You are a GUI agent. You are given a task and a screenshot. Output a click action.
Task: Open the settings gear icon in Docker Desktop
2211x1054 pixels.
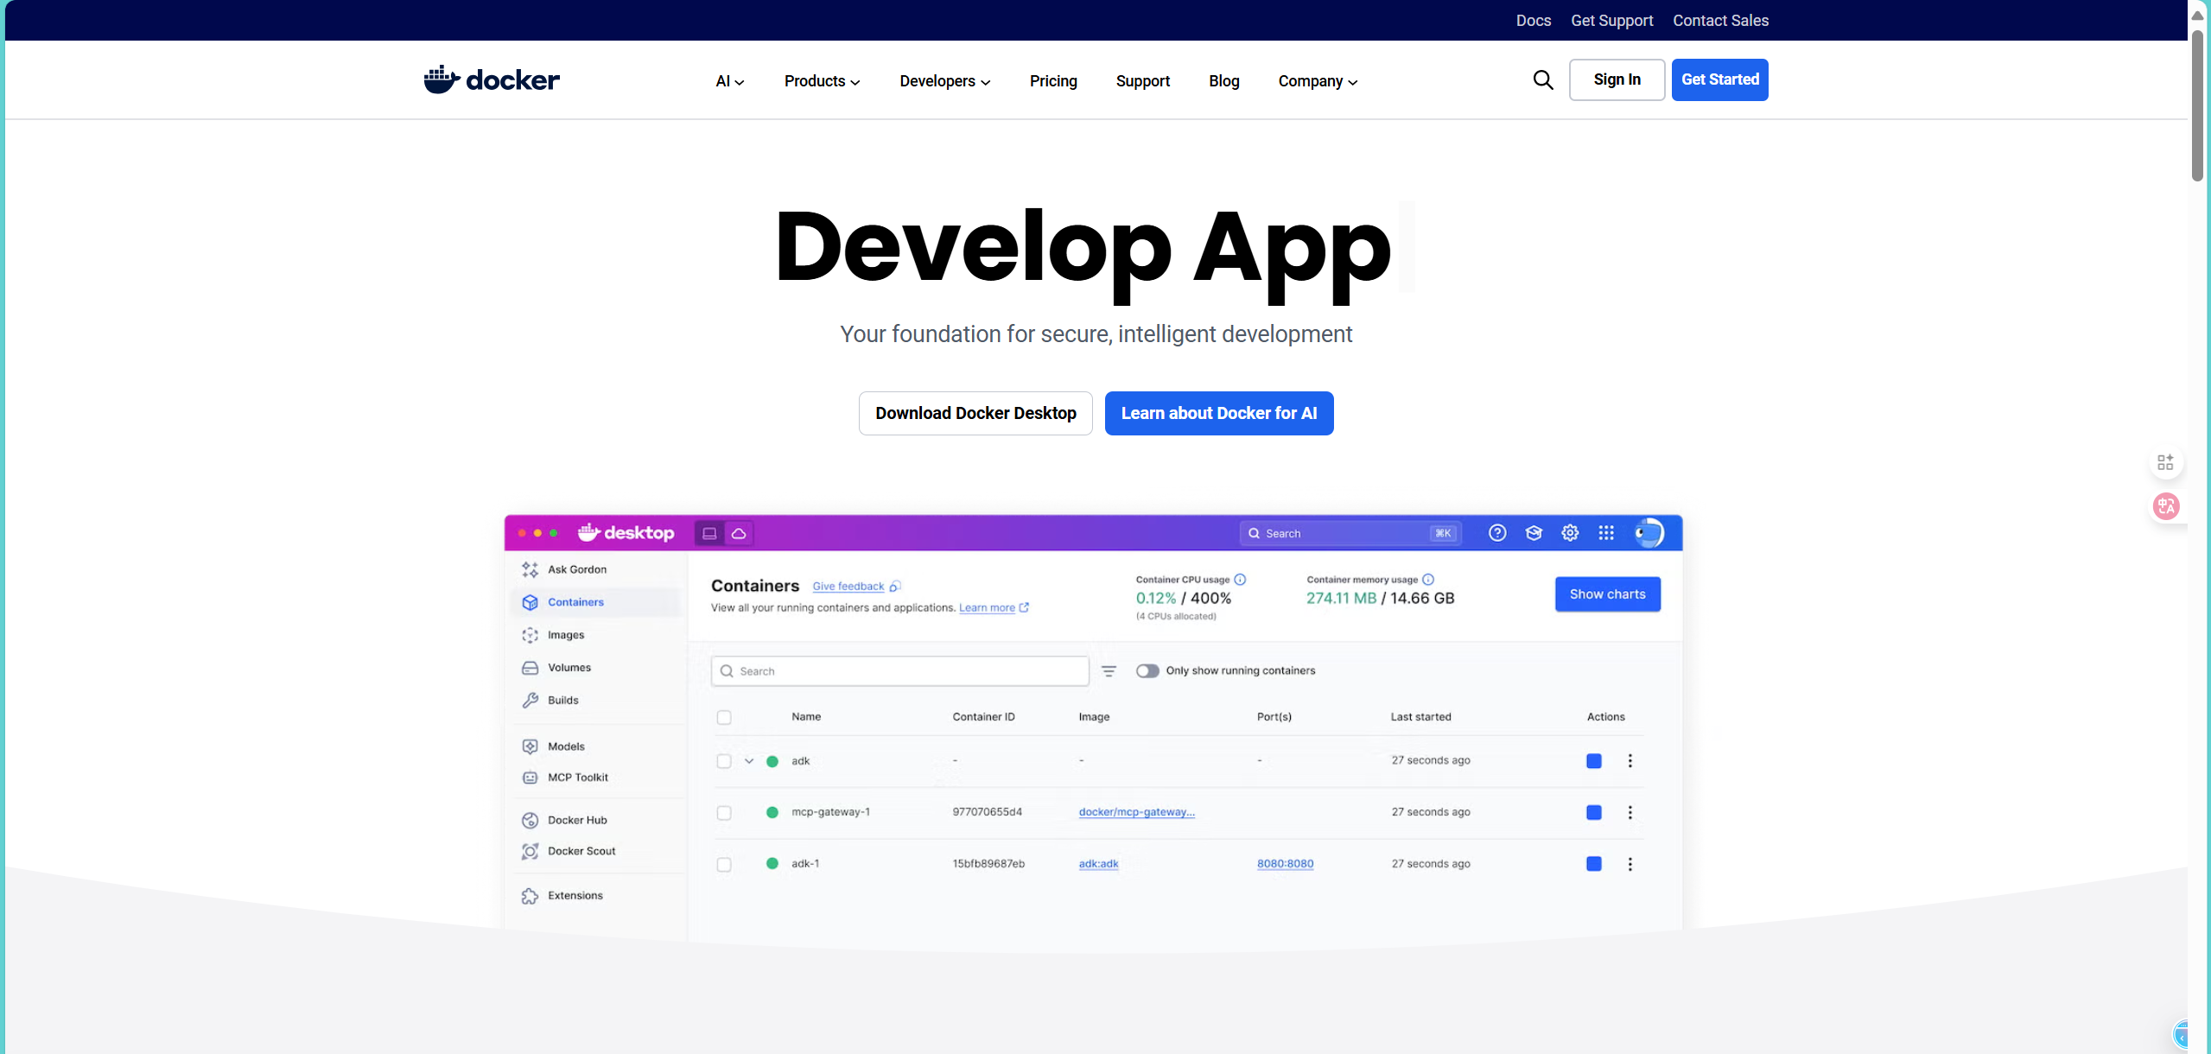click(x=1570, y=533)
